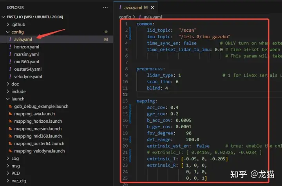The height and width of the screenshot is (186, 282).
Task: Expand the .github folder
Action: pyautogui.click(x=8, y=24)
